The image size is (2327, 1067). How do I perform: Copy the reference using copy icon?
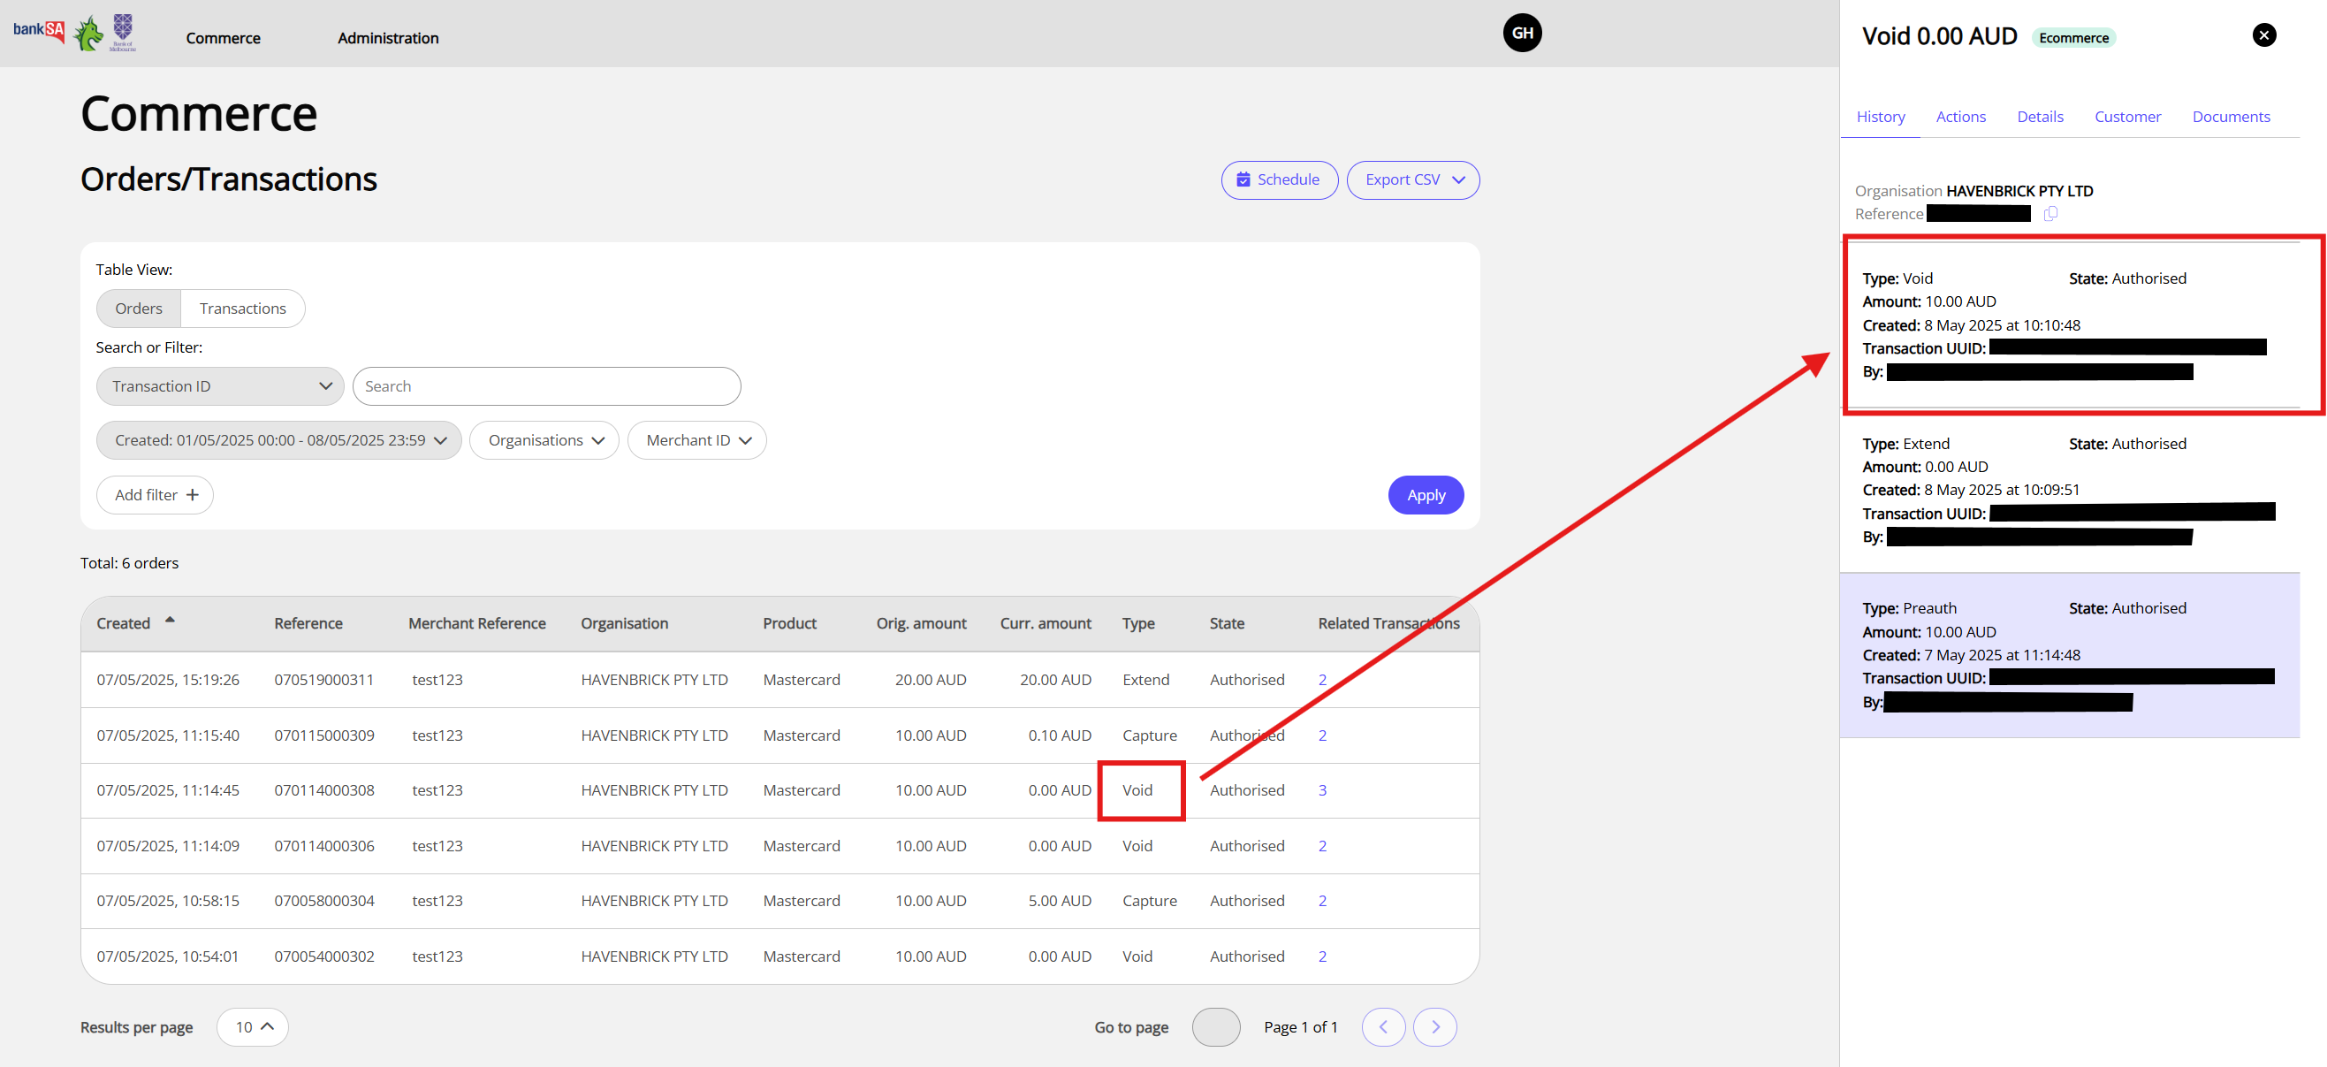[x=2050, y=214]
